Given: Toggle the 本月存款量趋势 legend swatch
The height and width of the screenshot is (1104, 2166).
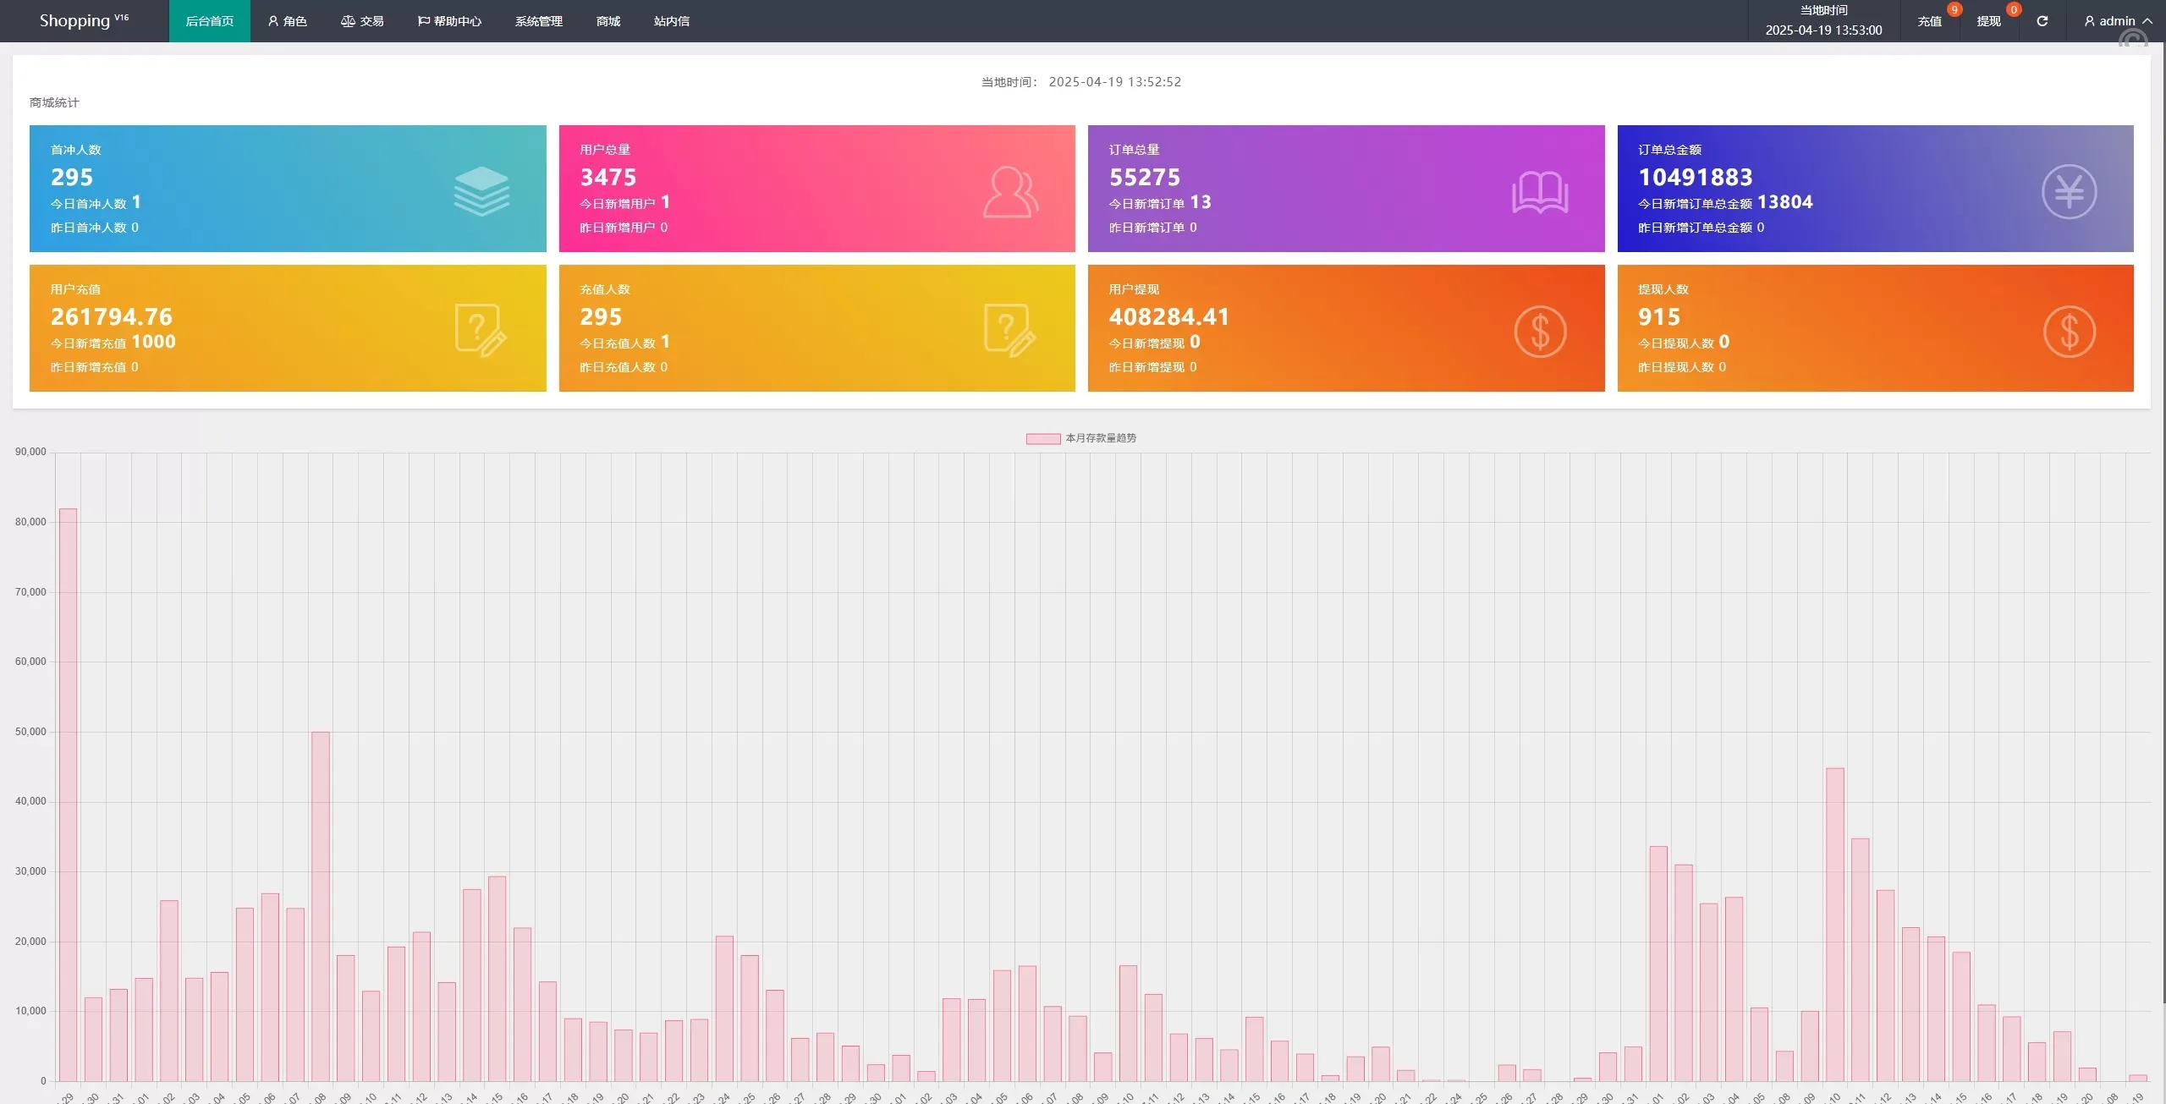Looking at the screenshot, I should tap(1042, 438).
